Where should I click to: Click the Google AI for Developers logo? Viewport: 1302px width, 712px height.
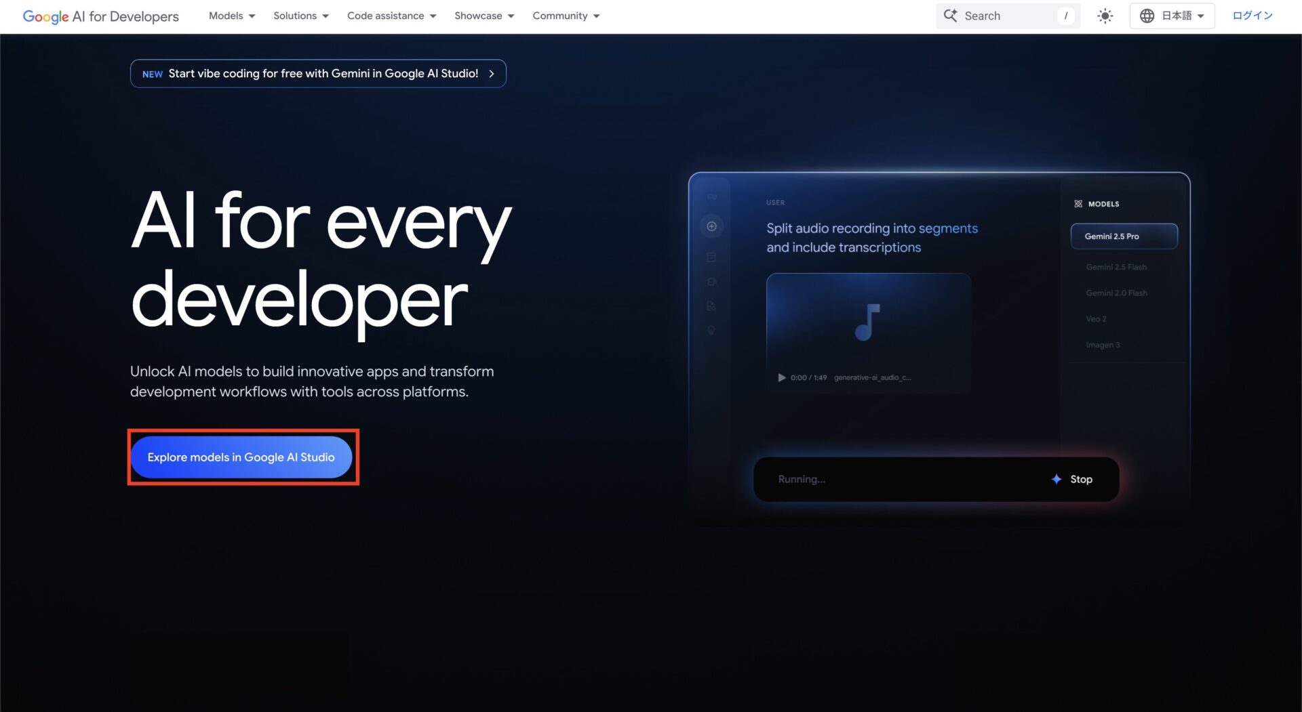pyautogui.click(x=100, y=16)
